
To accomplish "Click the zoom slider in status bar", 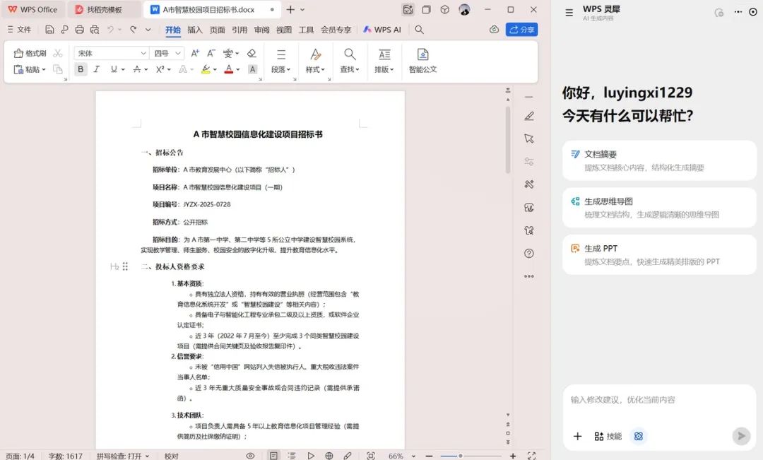I will pyautogui.click(x=461, y=456).
